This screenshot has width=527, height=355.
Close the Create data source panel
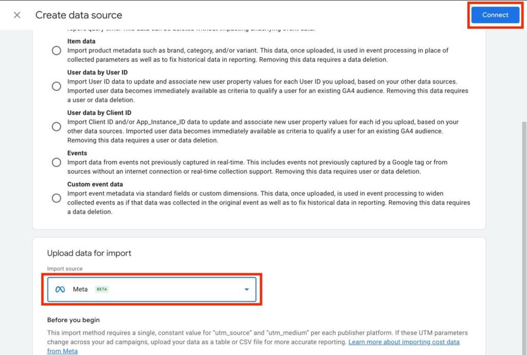17,15
